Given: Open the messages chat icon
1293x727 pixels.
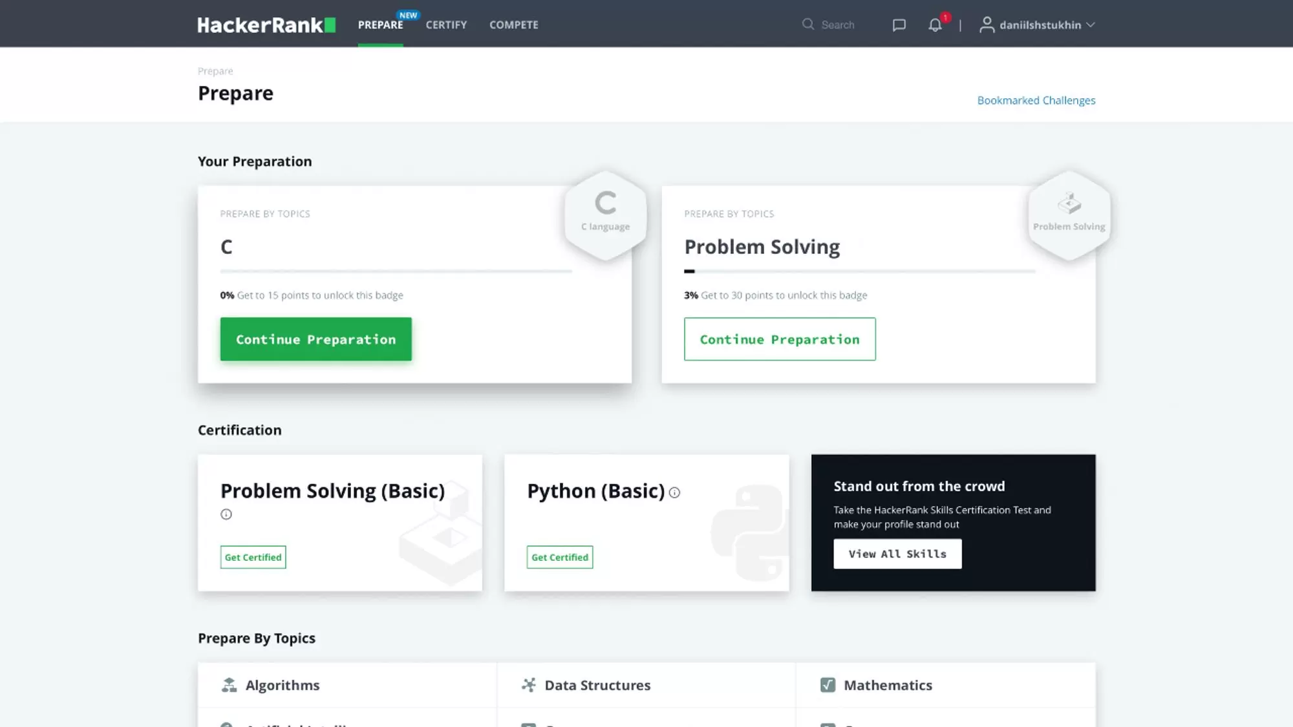Looking at the screenshot, I should 899,25.
